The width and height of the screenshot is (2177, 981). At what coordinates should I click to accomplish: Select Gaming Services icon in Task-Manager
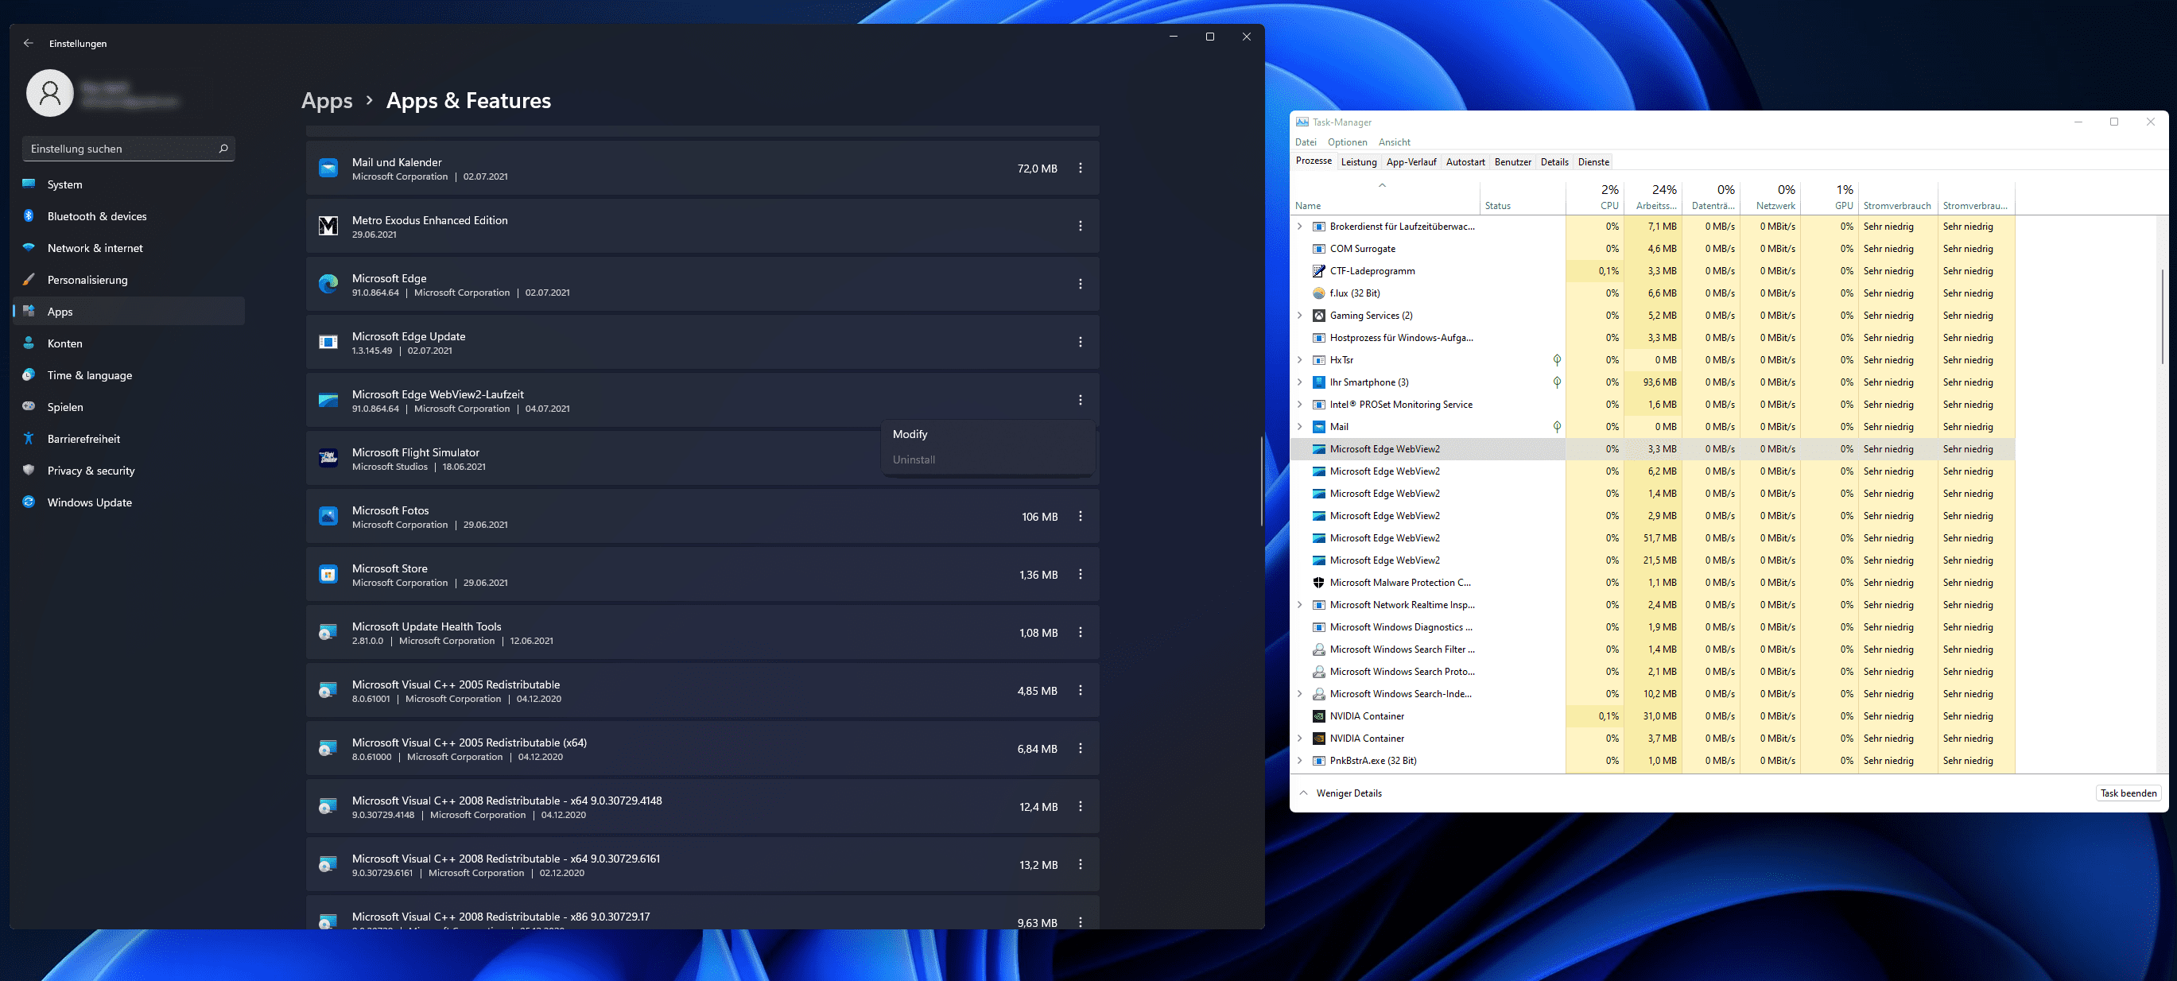(1318, 316)
